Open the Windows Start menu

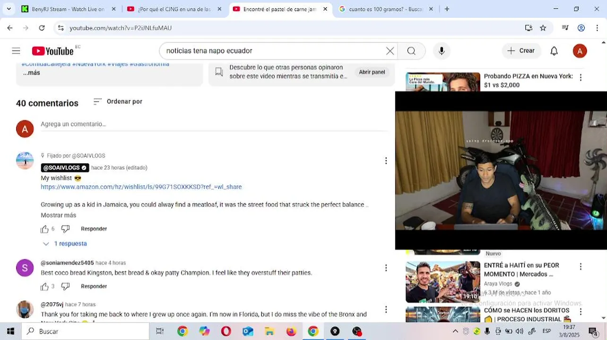coord(10,331)
